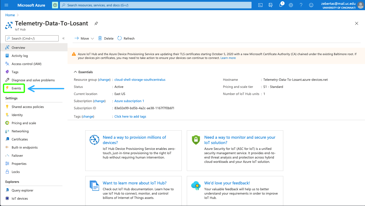Image resolution: width=365 pixels, height=206 pixels.
Task: Open monitor and secure IoT solution link
Action: pyautogui.click(x=240, y=140)
